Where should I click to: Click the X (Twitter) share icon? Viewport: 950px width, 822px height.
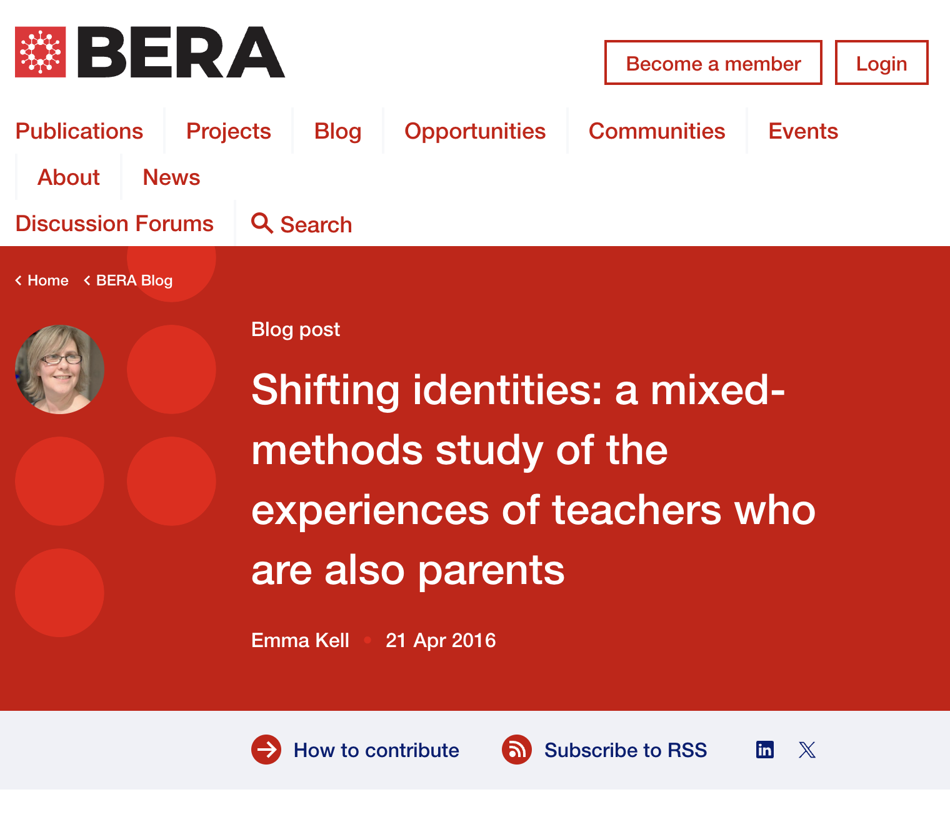tap(807, 750)
